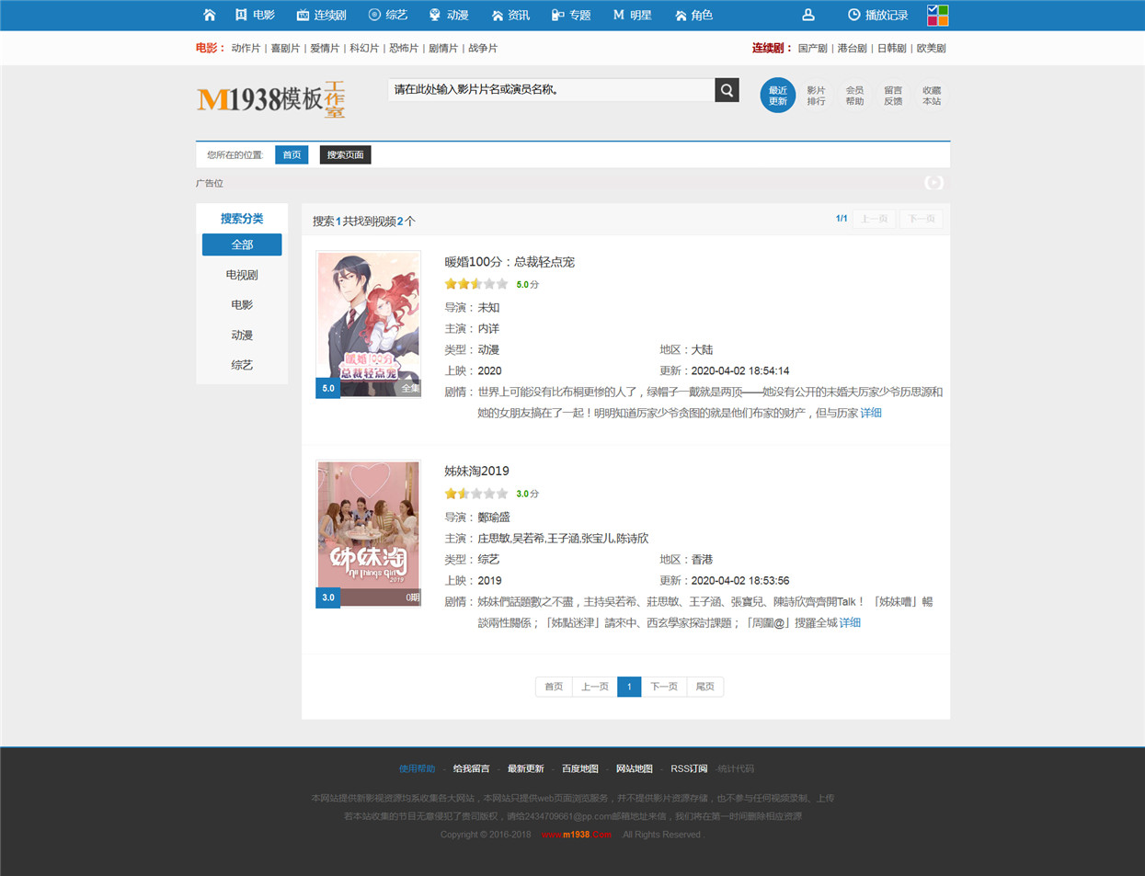The width and height of the screenshot is (1145, 876).
Task: Open 百度地图 in the footer
Action: (x=579, y=768)
